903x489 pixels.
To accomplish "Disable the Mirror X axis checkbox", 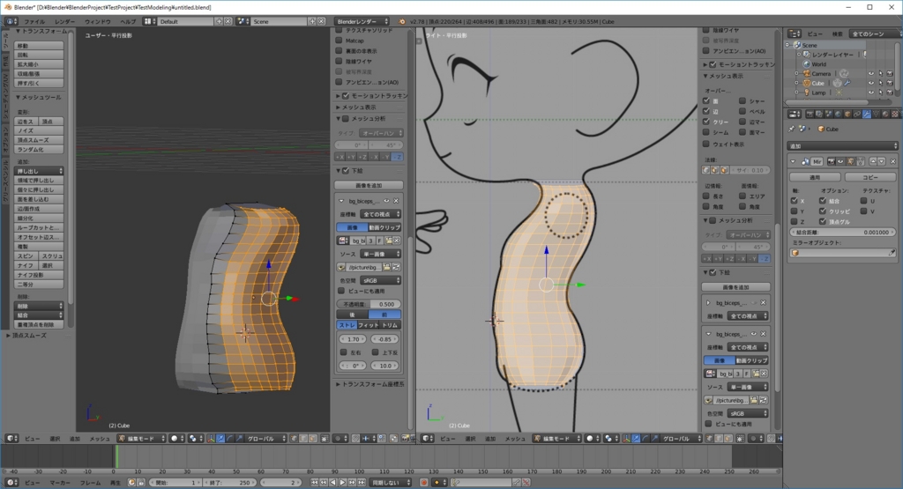I will pos(795,201).
